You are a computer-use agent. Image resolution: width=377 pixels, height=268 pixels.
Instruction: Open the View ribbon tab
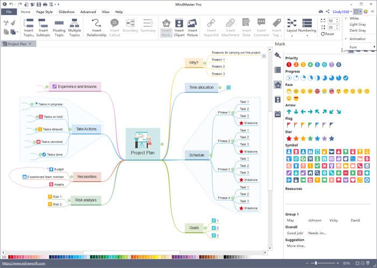pos(106,12)
